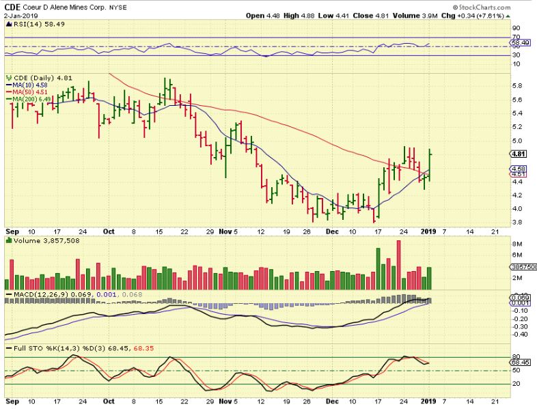Click the Volume 3.9M value in header
The image size is (537, 409).
[x=415, y=16]
